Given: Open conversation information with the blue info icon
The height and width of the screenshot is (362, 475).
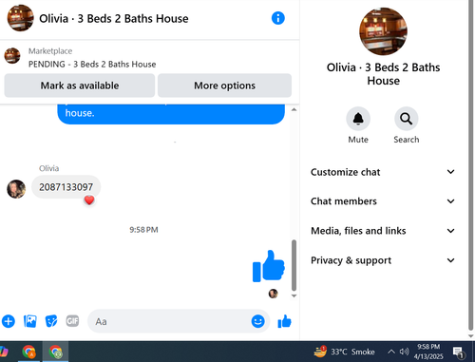Looking at the screenshot, I should click(278, 18).
